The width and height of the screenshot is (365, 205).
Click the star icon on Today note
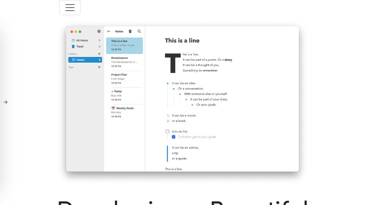click(112, 91)
